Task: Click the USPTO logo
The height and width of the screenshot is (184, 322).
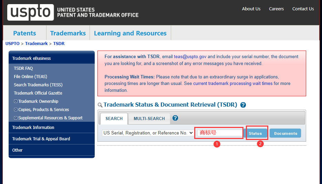Action: tap(30, 12)
